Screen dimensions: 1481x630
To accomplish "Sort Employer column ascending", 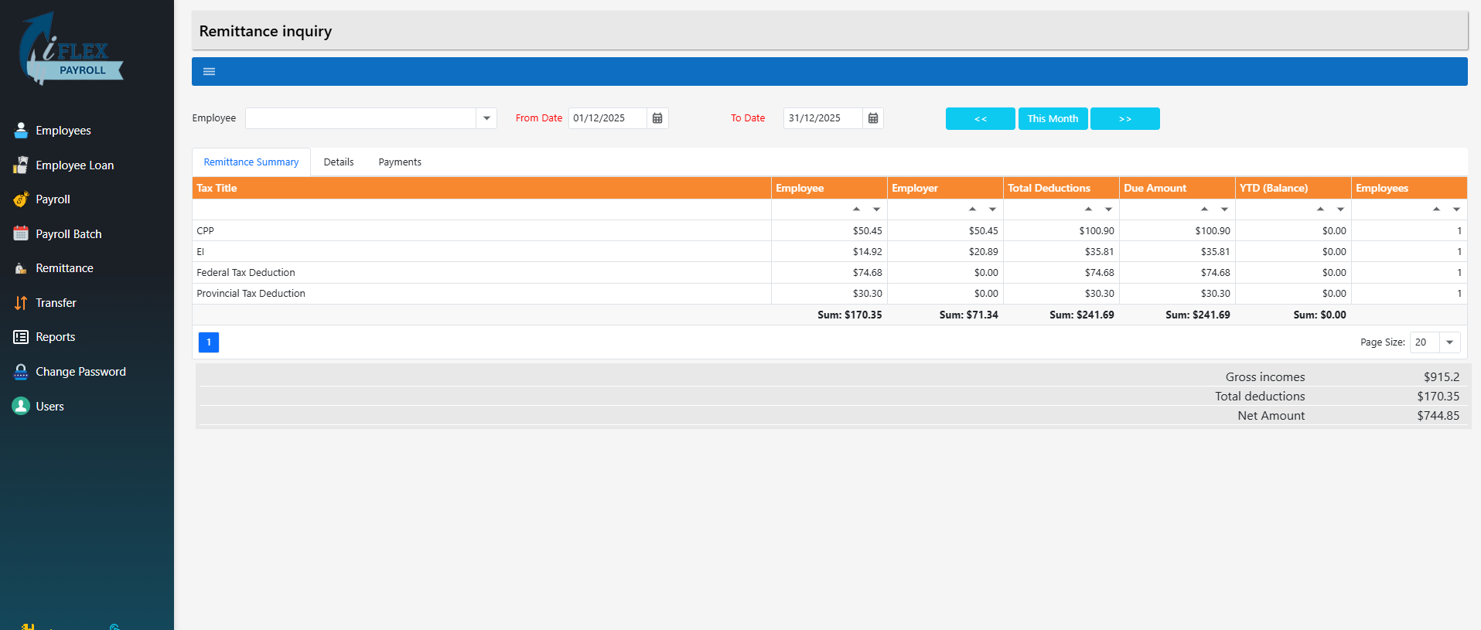I will tap(972, 209).
